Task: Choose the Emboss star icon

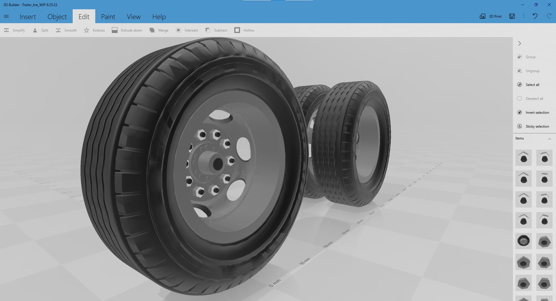Action: [x=87, y=30]
